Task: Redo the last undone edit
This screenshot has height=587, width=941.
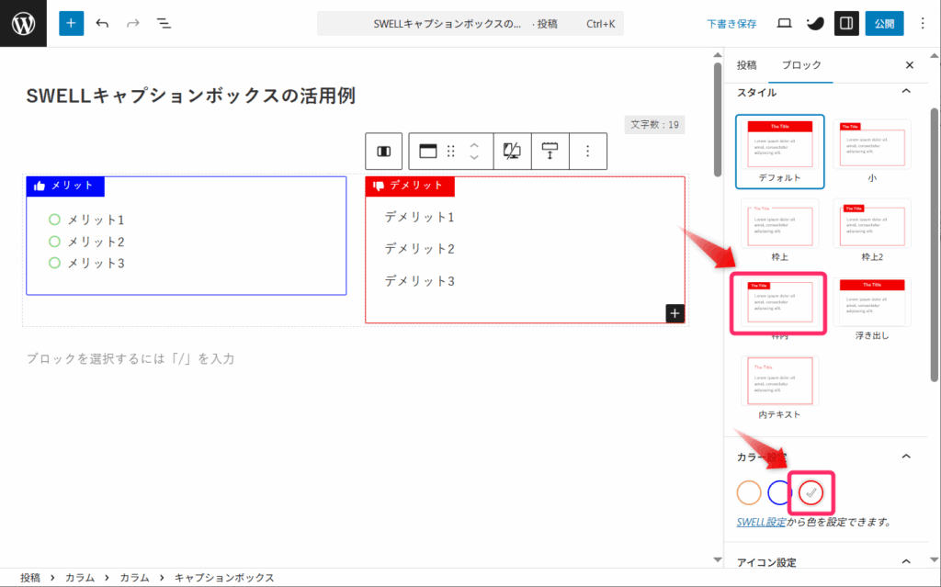Action: pyautogui.click(x=132, y=23)
